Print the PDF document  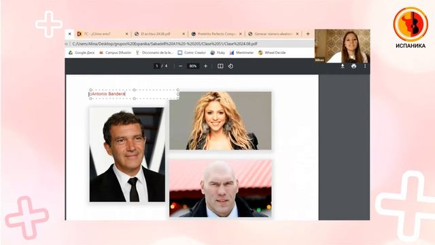[x=353, y=66]
